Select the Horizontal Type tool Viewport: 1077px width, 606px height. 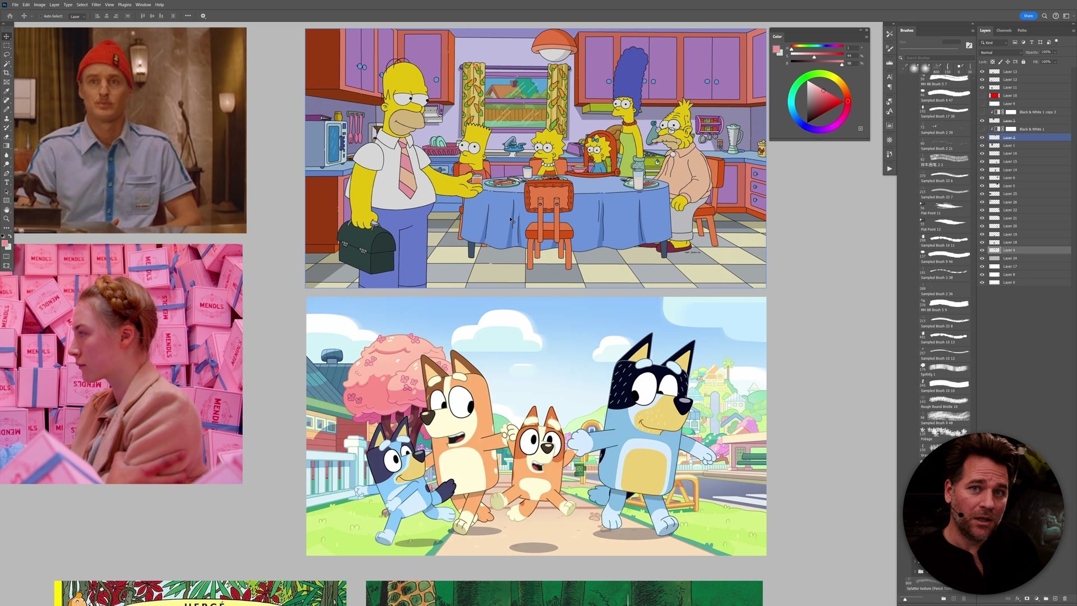coord(7,182)
